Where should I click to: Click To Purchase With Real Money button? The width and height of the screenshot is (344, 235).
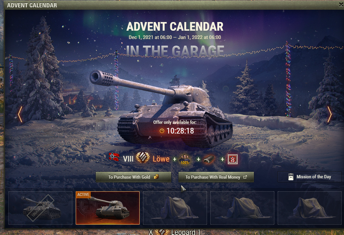[x=216, y=177]
